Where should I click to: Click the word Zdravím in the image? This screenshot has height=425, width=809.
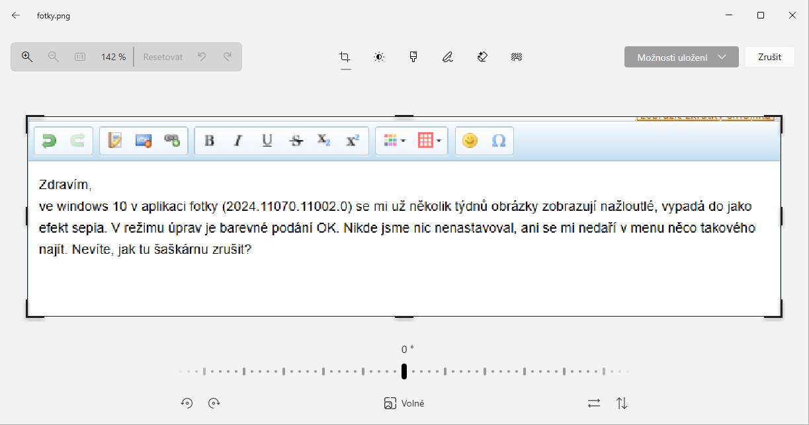tap(65, 184)
